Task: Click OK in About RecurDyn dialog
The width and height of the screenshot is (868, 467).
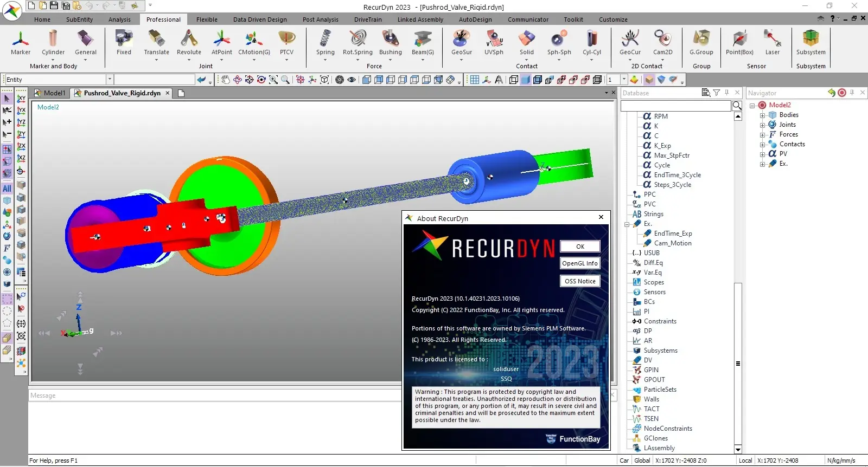Action: [x=580, y=247]
